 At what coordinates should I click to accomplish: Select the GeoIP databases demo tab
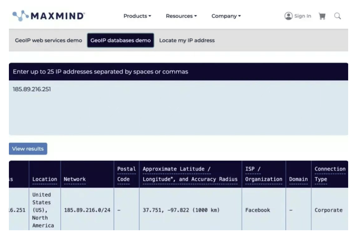(120, 40)
